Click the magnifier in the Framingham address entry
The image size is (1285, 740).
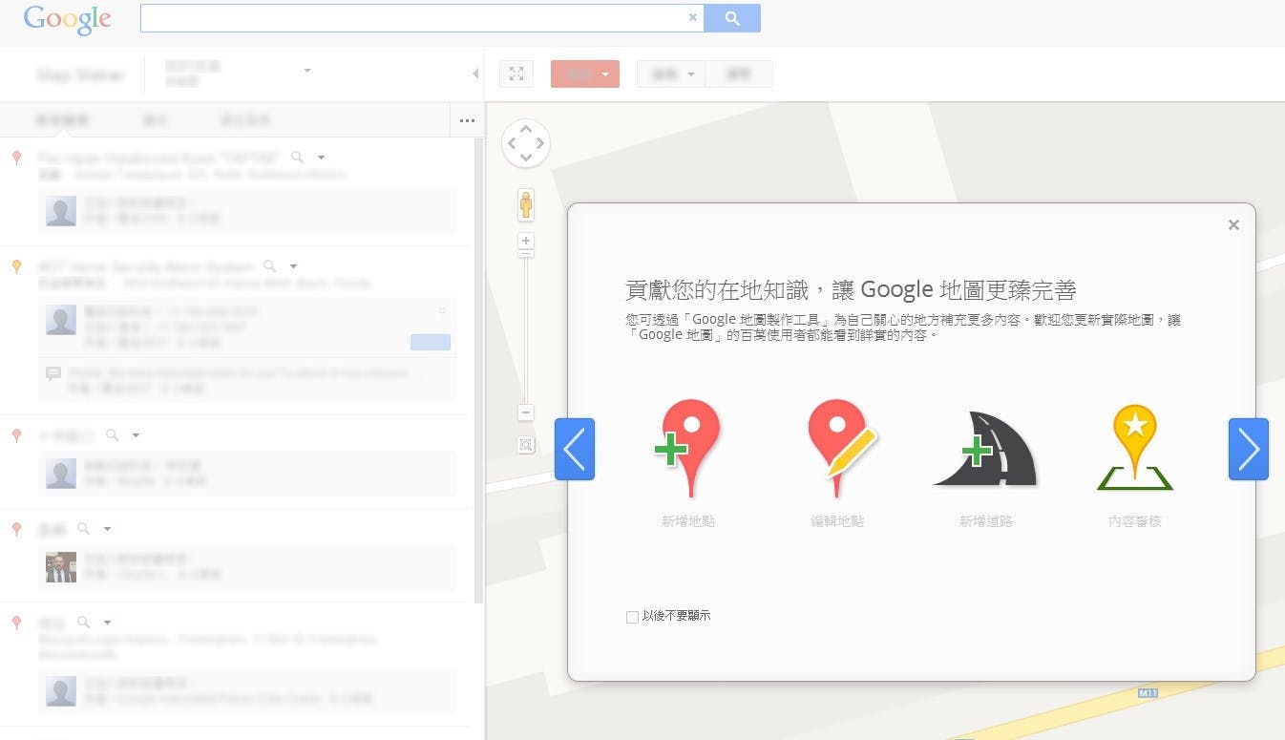[x=84, y=622]
